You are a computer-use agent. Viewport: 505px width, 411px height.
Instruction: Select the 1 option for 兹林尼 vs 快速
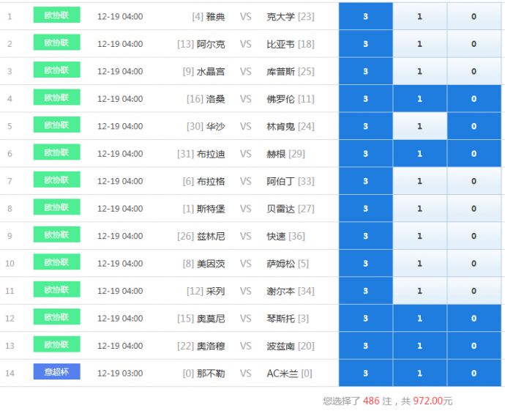(419, 236)
